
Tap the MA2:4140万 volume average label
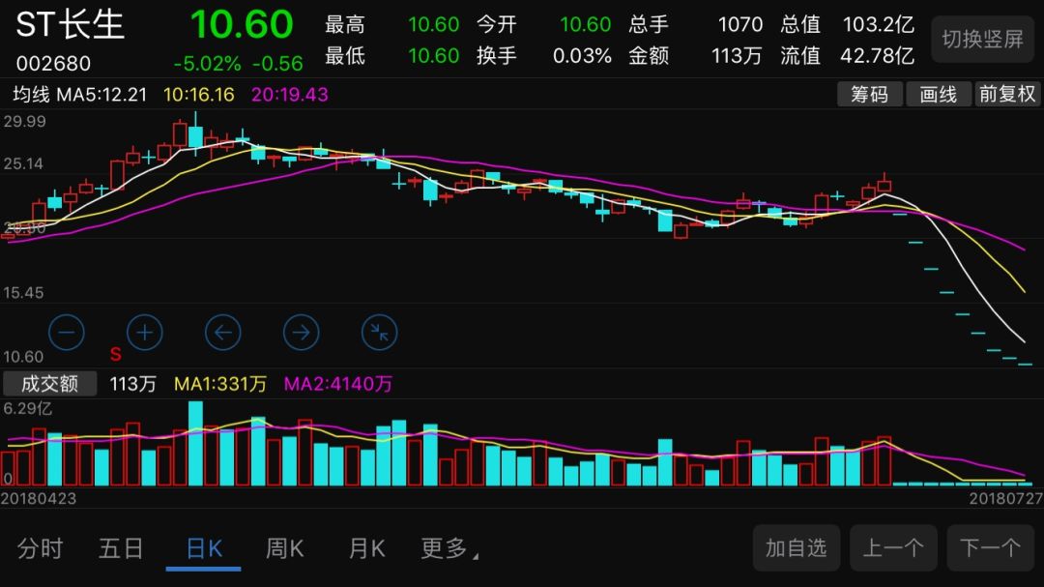coord(338,384)
